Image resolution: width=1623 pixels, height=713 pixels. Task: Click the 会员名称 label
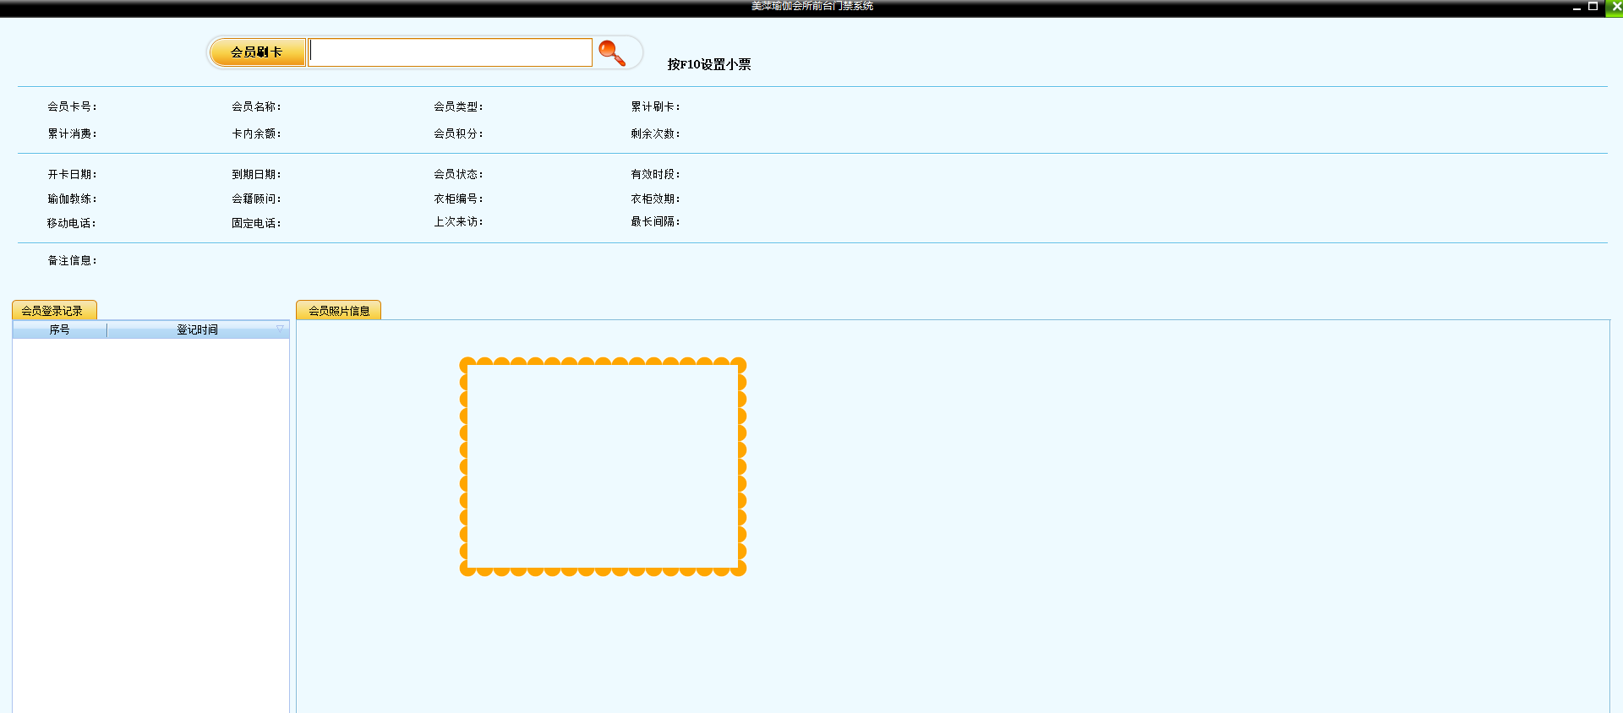(256, 106)
